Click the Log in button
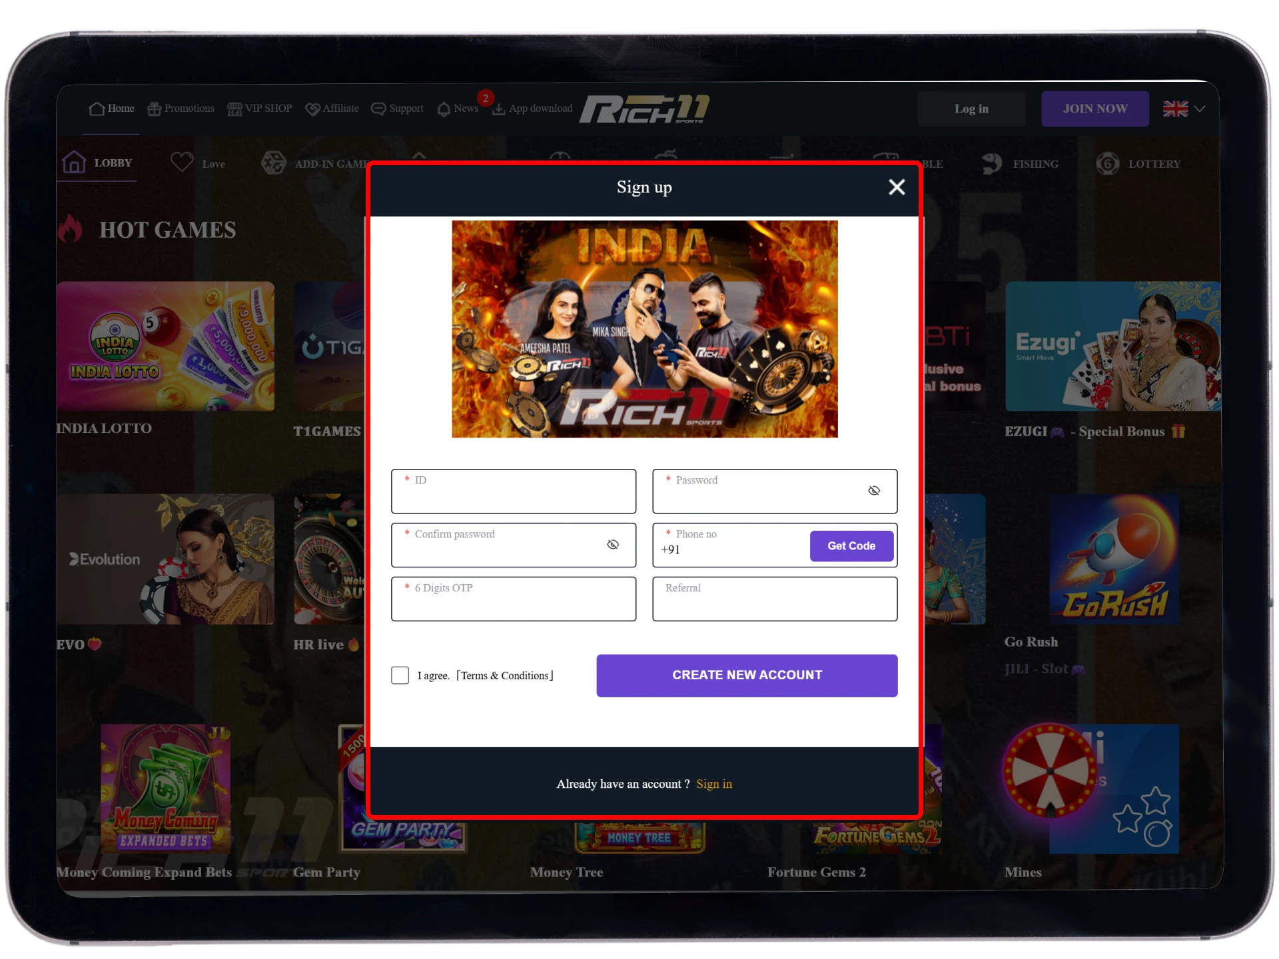Image resolution: width=1279 pixels, height=959 pixels. (x=971, y=109)
